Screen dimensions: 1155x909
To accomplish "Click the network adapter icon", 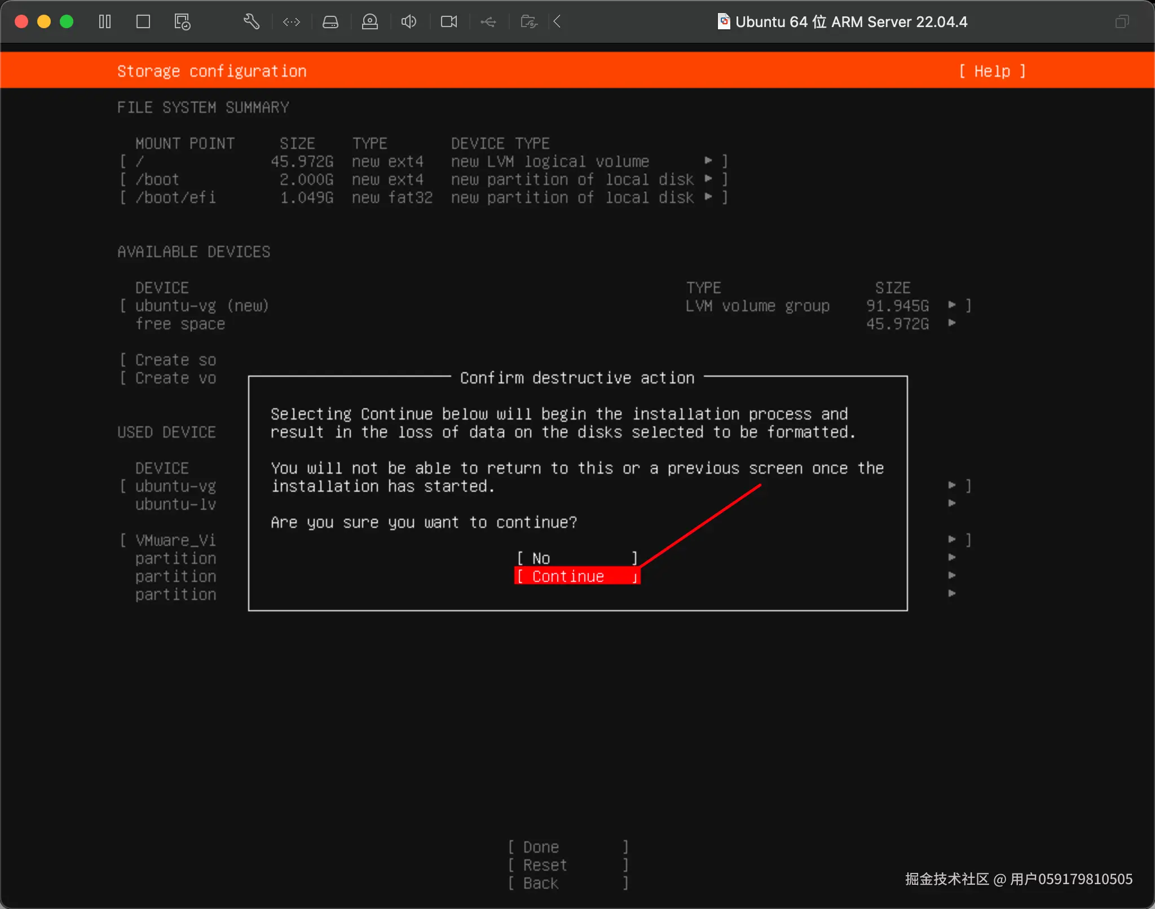I will pos(292,22).
